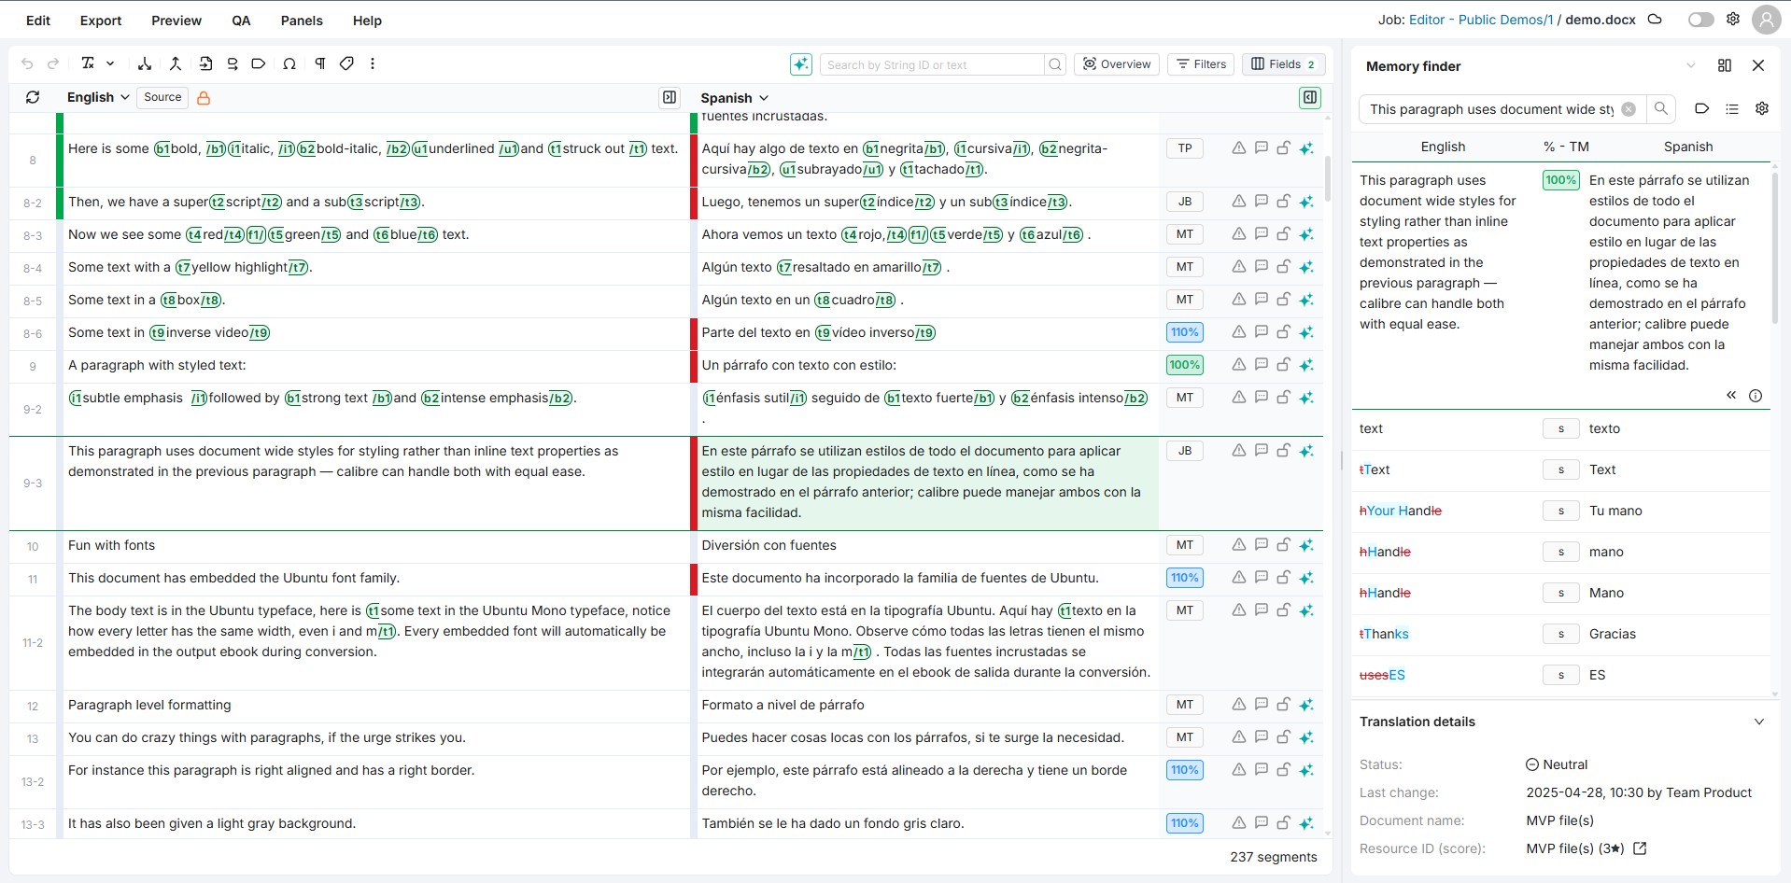Screen dimensions: 1791x883
Task: Click the Search by String ID field
Action: 932,64
